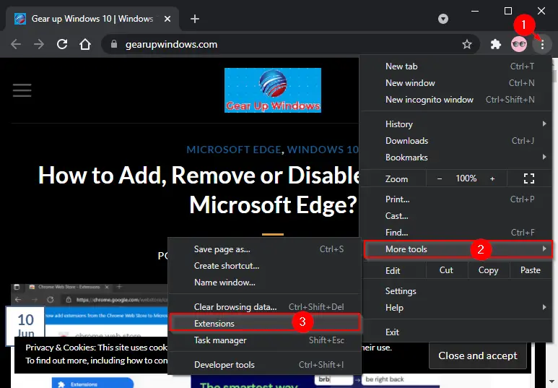This screenshot has width=558, height=388.
Task: Open Developer tools from the submenu
Action: click(264, 365)
